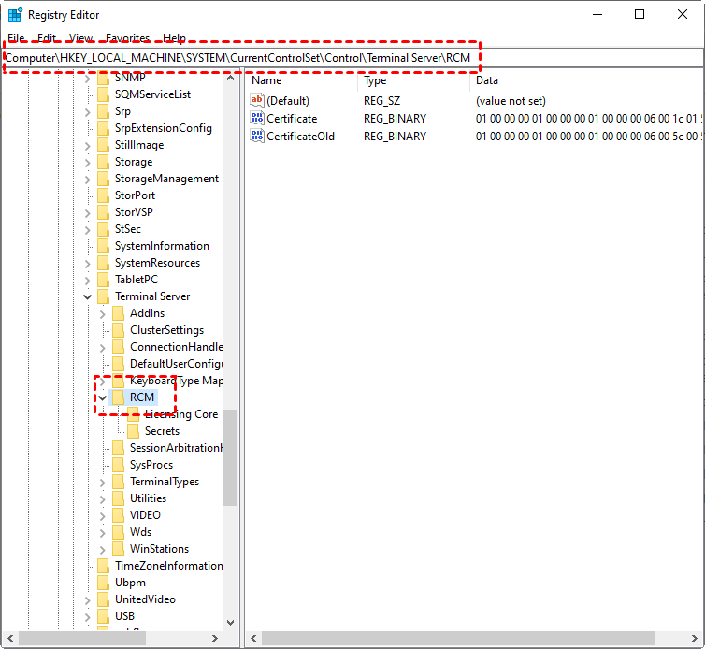Screen dimensions: 705x649
Task: Click the CertificateOld binary value icon
Action: (257, 137)
